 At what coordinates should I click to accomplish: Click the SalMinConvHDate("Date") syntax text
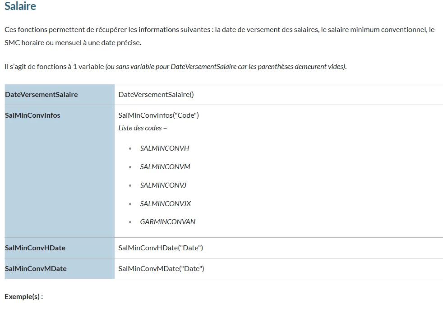tap(161, 248)
